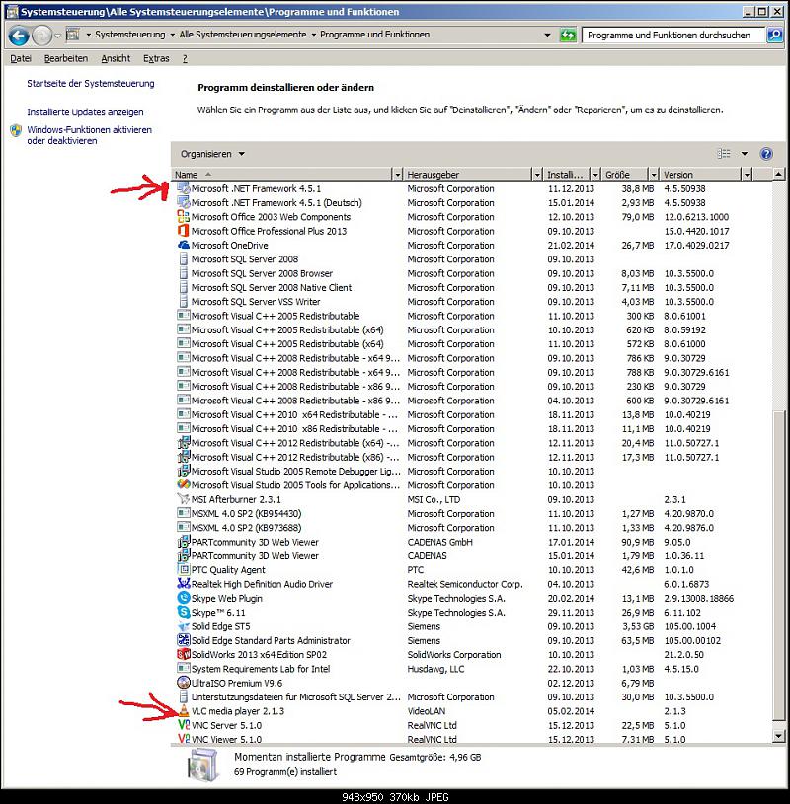Select the Solid Edge Standard Parts Administrator icon
Image resolution: width=790 pixels, height=804 pixels.
tap(184, 640)
